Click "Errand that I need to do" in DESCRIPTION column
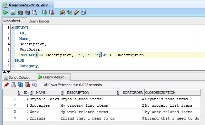Screen dimensions: 205x125 [x=88, y=118]
